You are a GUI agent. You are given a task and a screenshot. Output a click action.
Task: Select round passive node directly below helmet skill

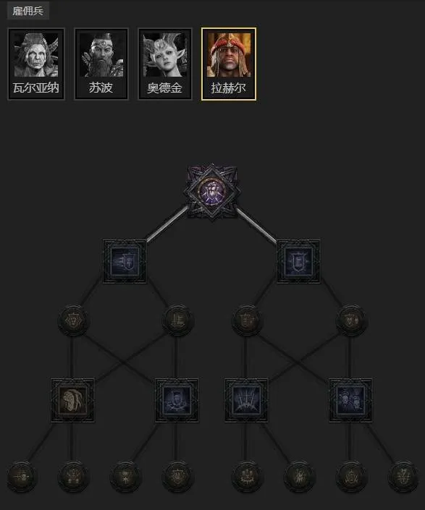[73, 477]
